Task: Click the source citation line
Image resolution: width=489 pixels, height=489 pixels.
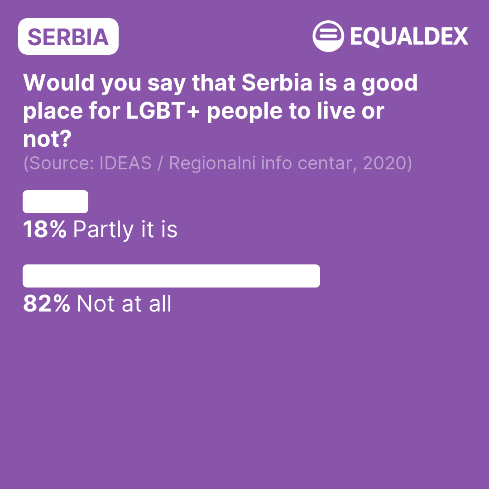Action: 218,163
